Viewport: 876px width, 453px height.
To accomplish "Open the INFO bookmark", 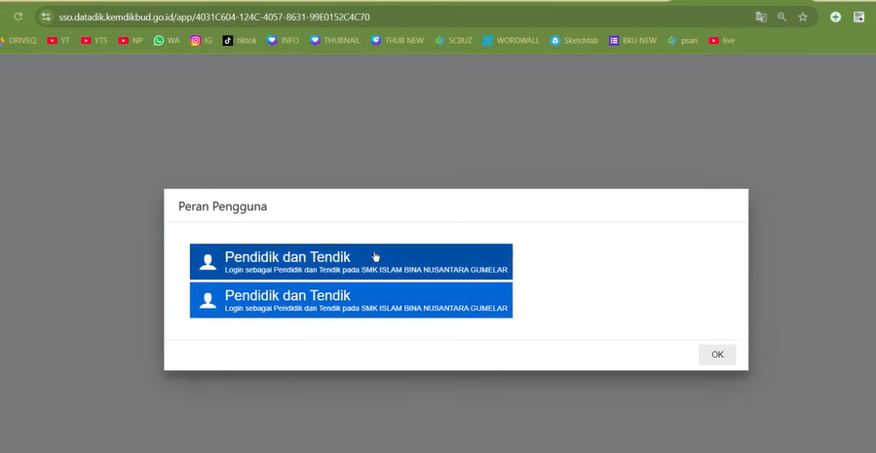I will 283,40.
